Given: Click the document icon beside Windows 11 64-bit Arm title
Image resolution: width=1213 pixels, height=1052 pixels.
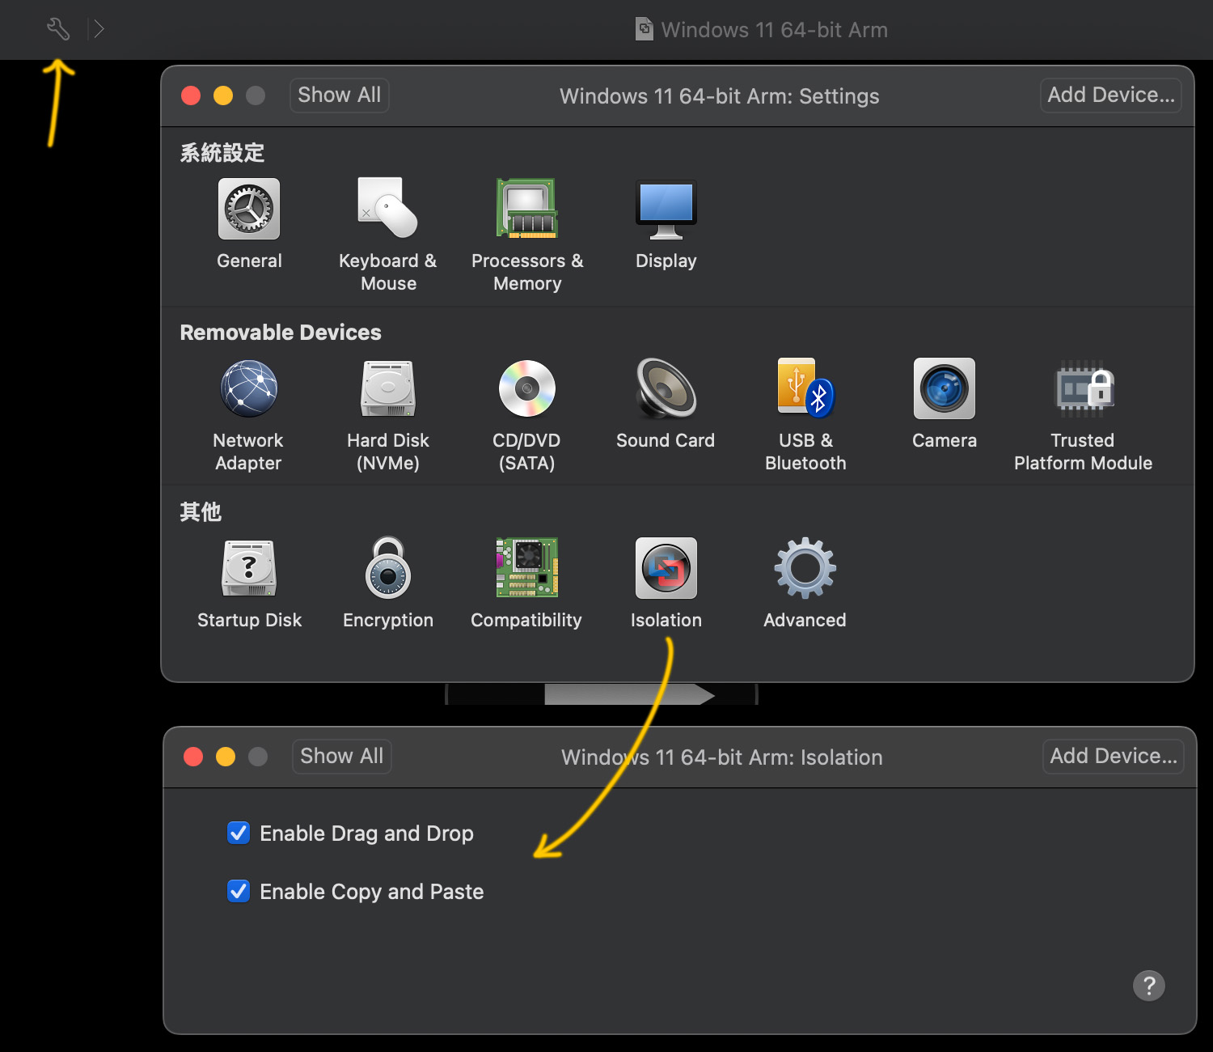Looking at the screenshot, I should point(645,29).
